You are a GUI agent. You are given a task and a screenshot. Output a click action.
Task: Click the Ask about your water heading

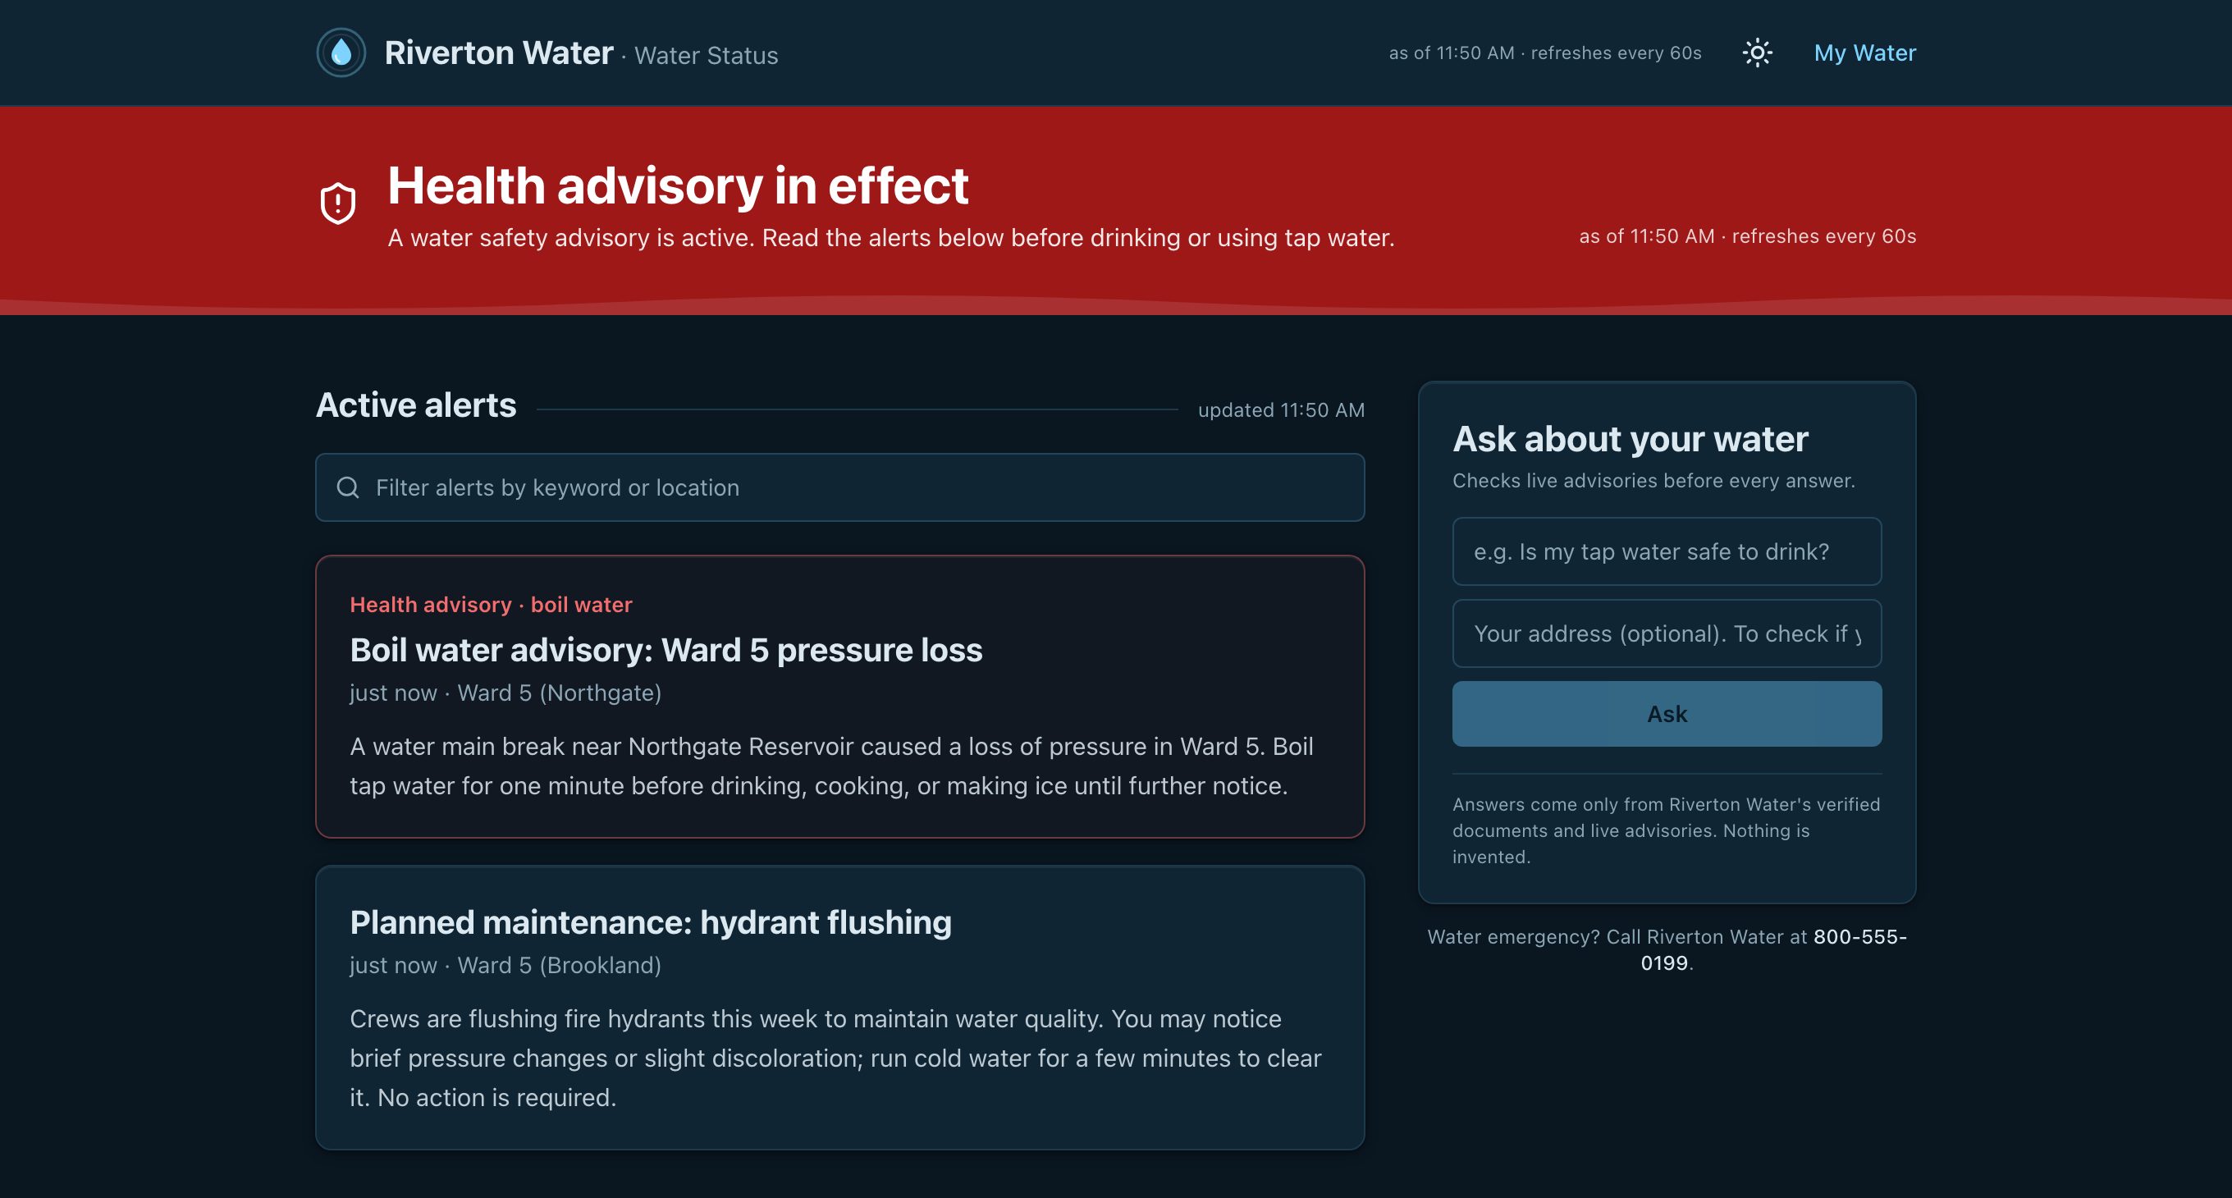1630,439
